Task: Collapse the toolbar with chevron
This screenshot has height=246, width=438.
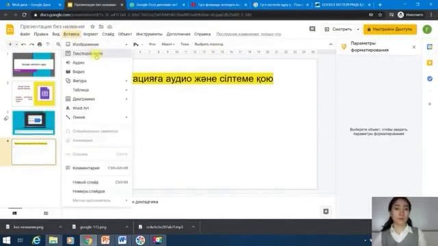Action: point(331,44)
